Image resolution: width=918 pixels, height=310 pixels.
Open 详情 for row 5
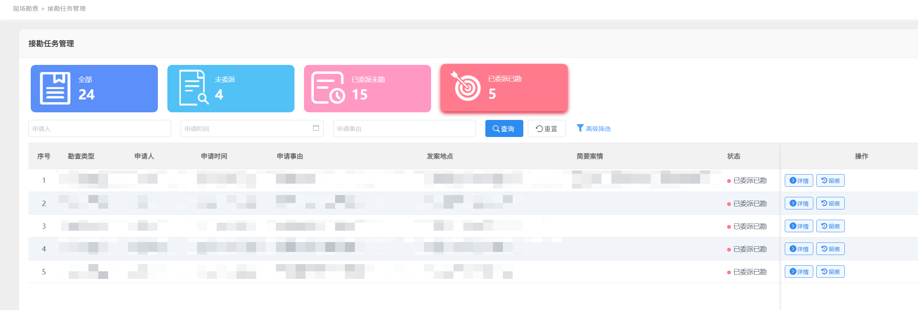tap(799, 272)
